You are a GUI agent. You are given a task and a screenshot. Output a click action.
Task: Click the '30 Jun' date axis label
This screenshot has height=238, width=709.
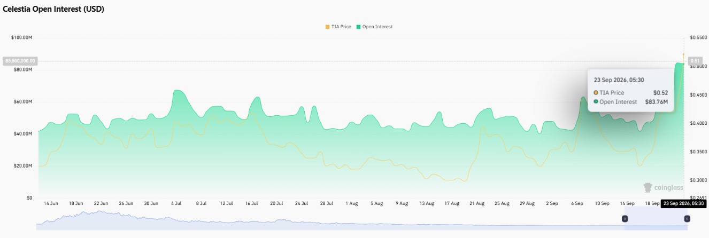[x=151, y=203]
